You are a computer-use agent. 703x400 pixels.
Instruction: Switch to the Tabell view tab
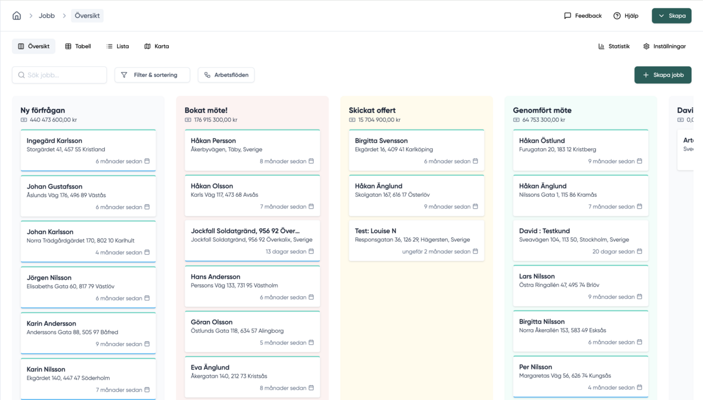(x=78, y=46)
